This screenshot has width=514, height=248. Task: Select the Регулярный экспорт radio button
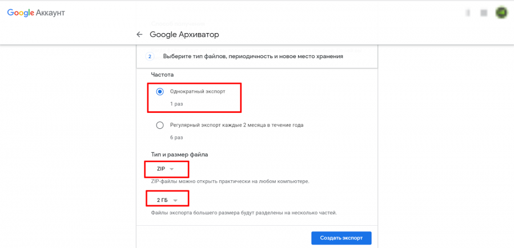pyautogui.click(x=160, y=125)
